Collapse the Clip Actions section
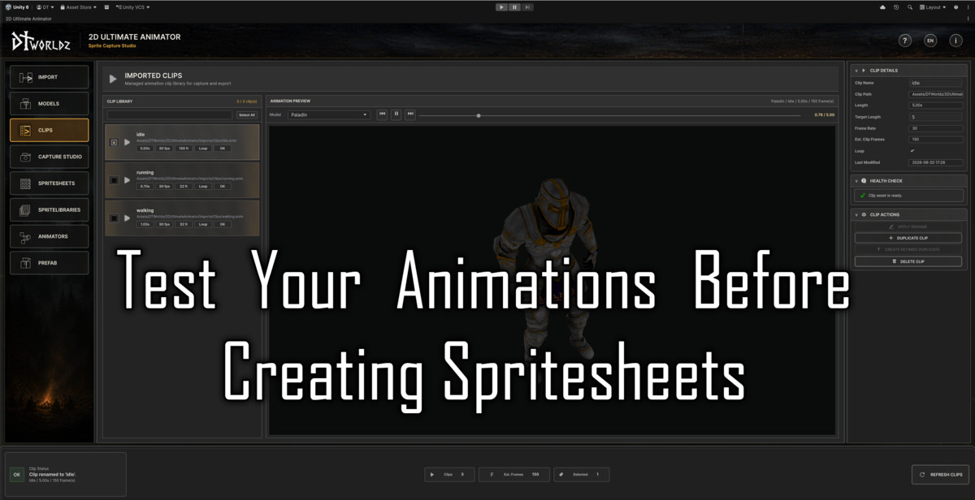975x500 pixels. pyautogui.click(x=856, y=215)
